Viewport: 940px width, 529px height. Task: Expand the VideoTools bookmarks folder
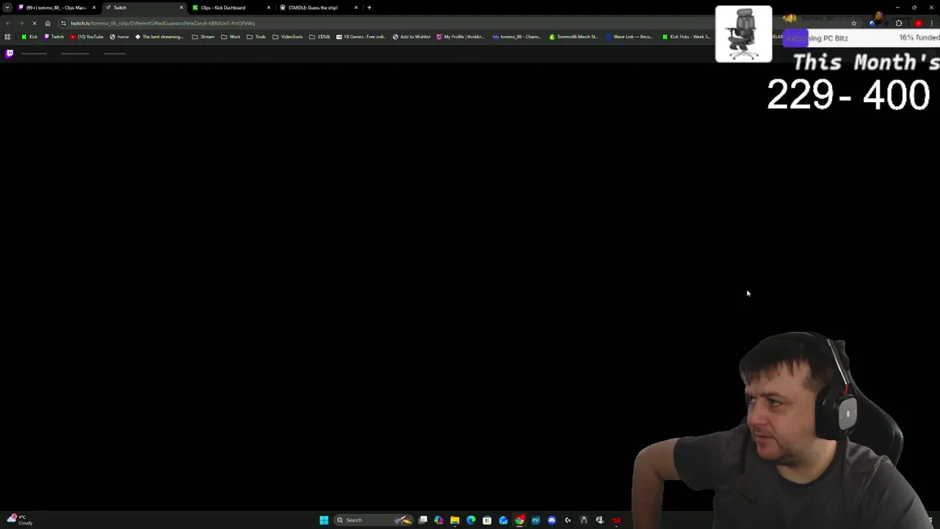click(x=287, y=37)
